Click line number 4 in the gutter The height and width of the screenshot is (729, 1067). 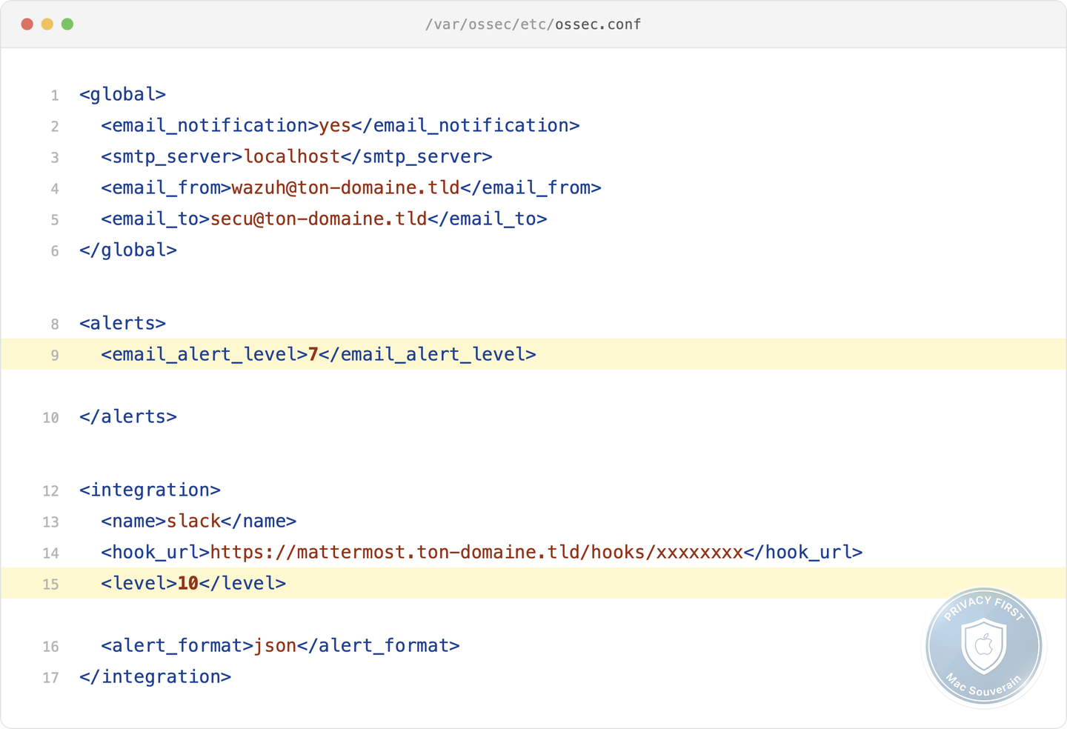(x=55, y=189)
